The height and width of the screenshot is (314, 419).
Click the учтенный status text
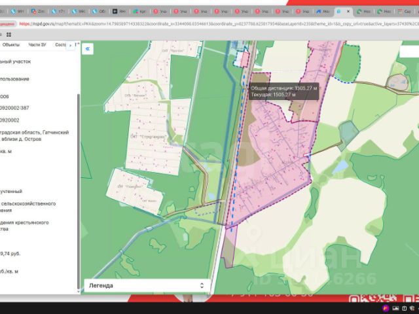(x=11, y=191)
